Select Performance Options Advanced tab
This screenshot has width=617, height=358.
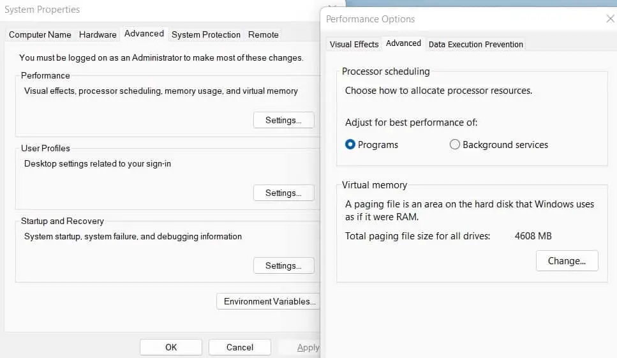pyautogui.click(x=403, y=43)
